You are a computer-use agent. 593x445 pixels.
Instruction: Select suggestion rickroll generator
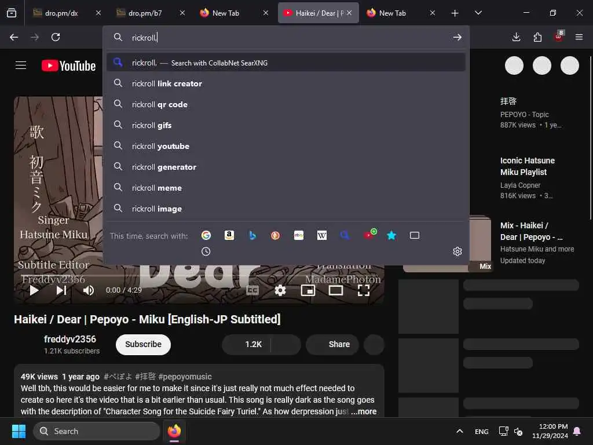pyautogui.click(x=286, y=167)
